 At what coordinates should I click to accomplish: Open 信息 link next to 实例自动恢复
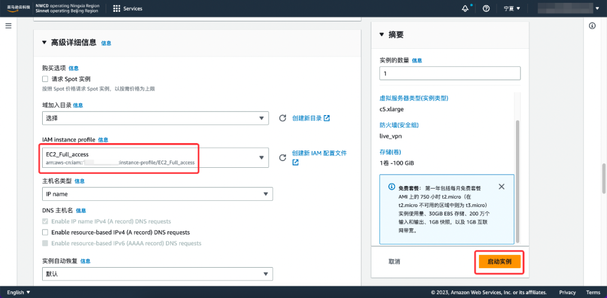tap(85, 262)
